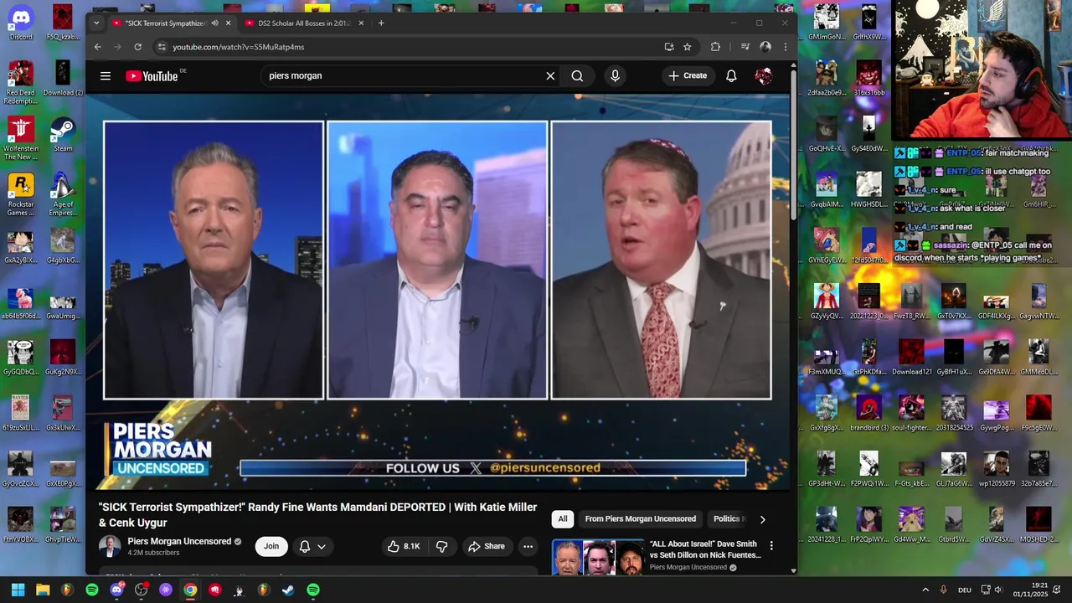
Task: Open the YouTube hamburger guide menu
Action: (x=106, y=76)
